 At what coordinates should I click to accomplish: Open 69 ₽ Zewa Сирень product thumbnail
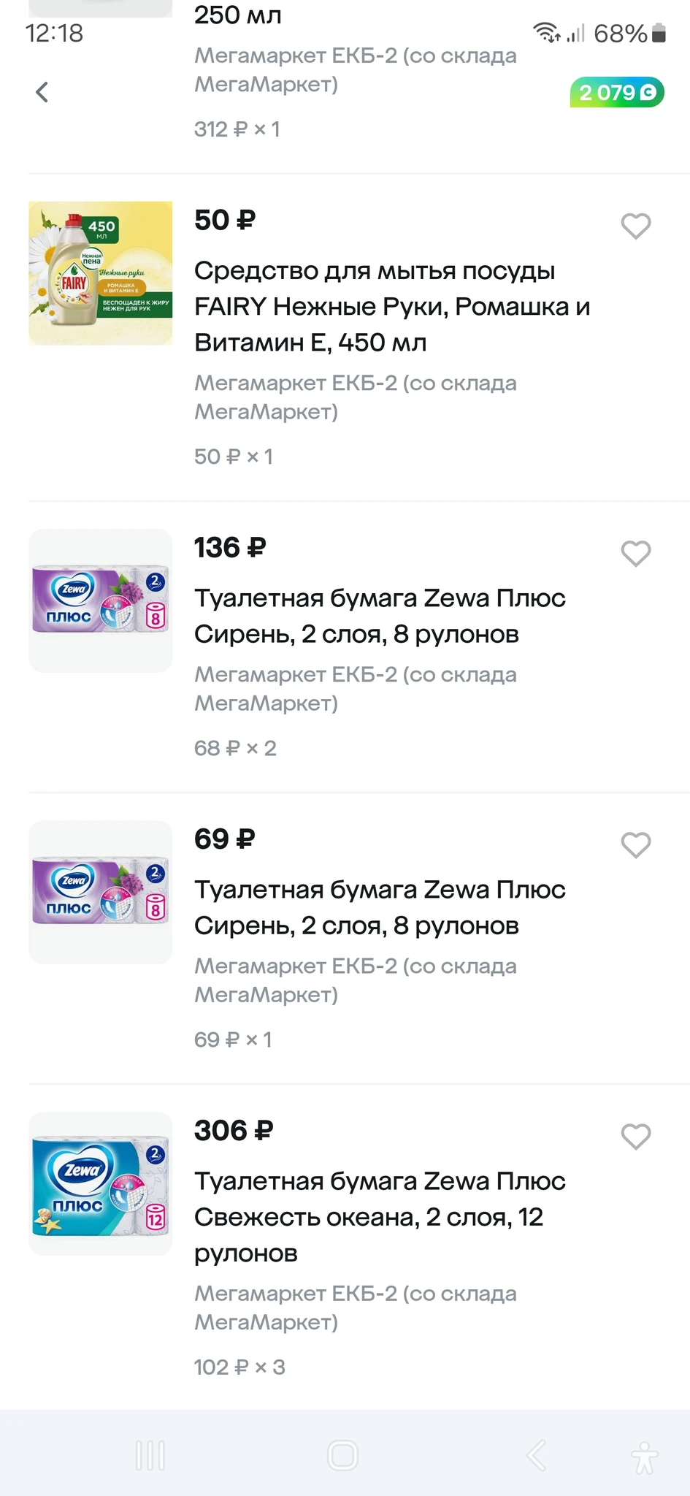(x=101, y=892)
